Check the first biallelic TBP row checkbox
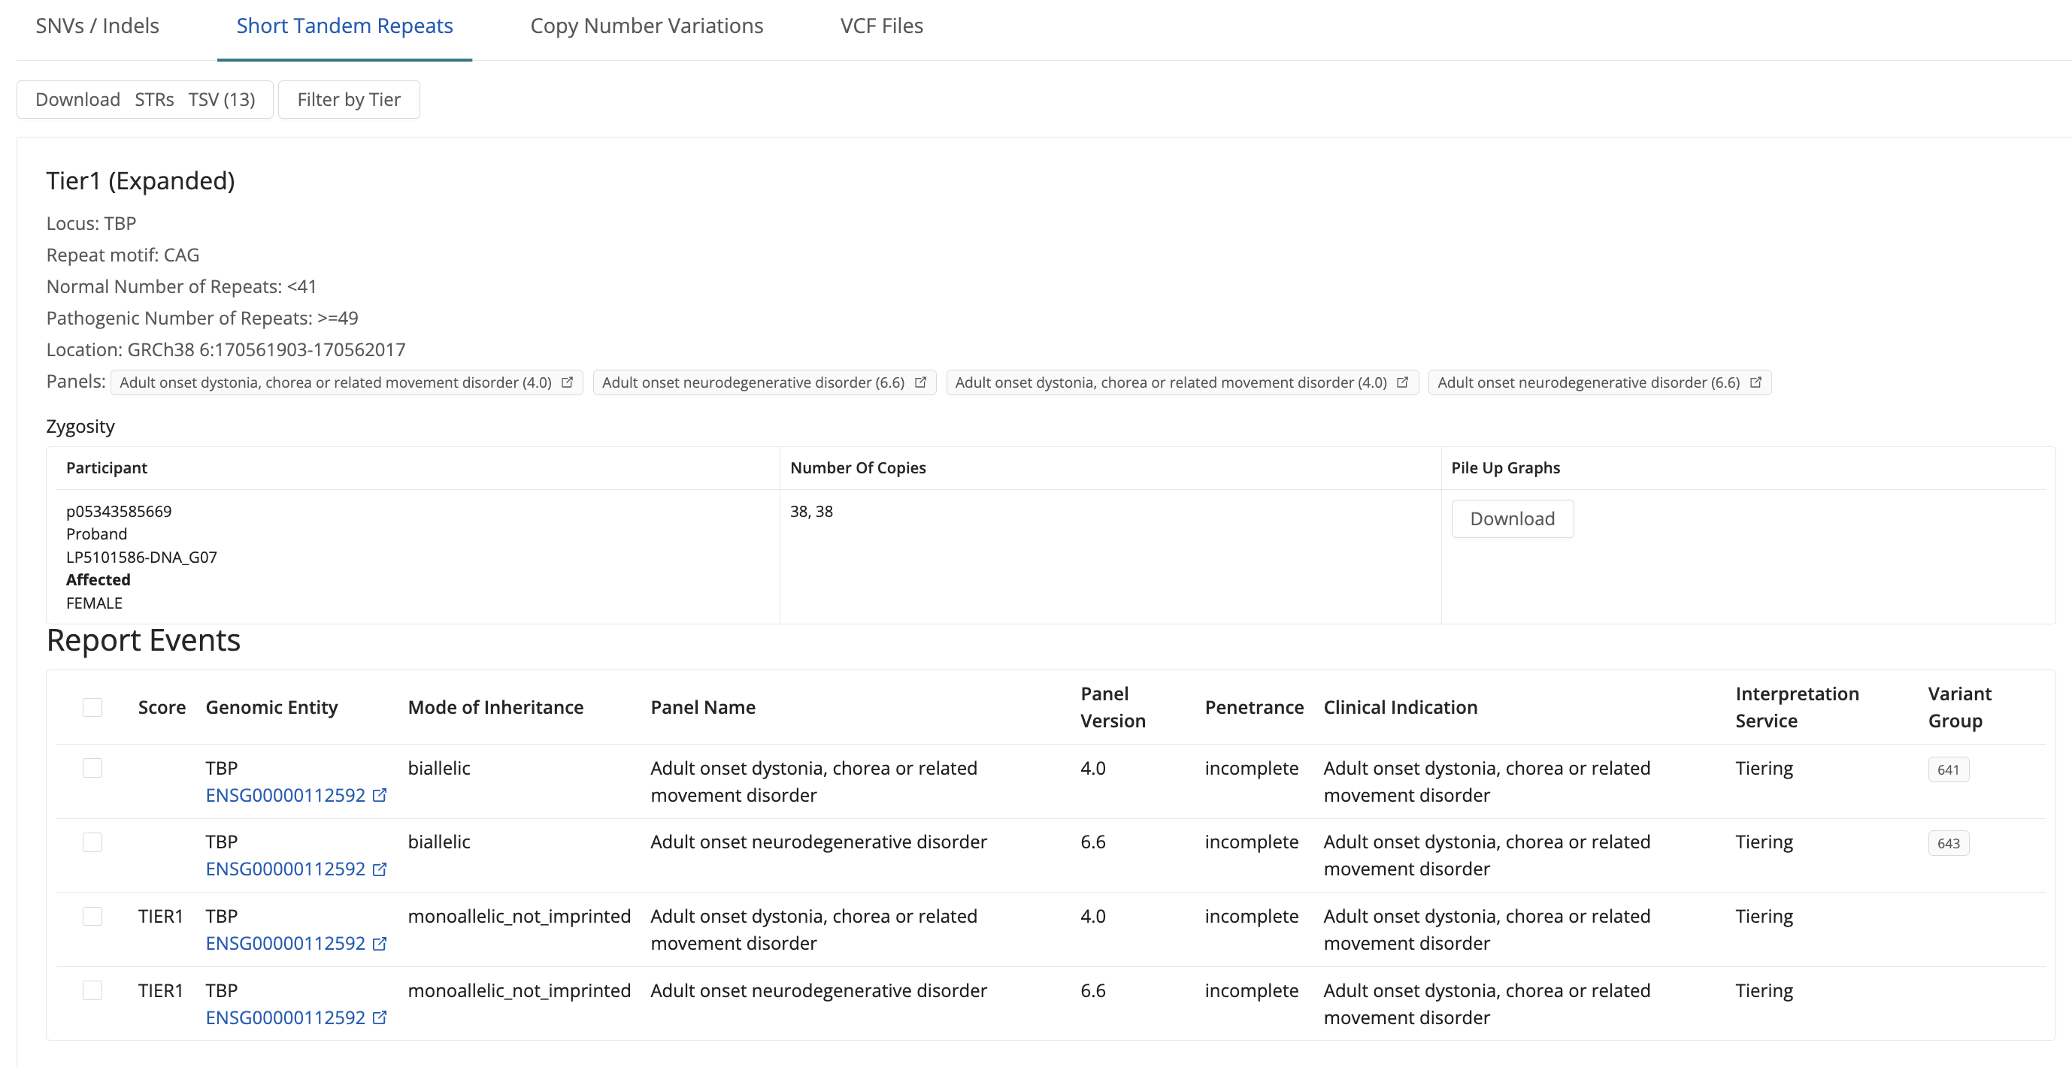 click(92, 768)
